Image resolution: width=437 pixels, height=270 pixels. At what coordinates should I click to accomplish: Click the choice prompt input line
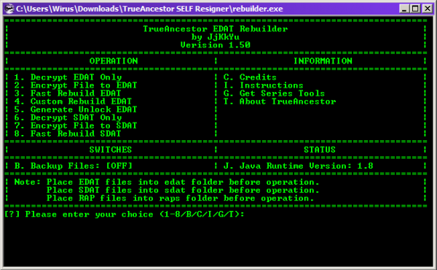click(125, 215)
